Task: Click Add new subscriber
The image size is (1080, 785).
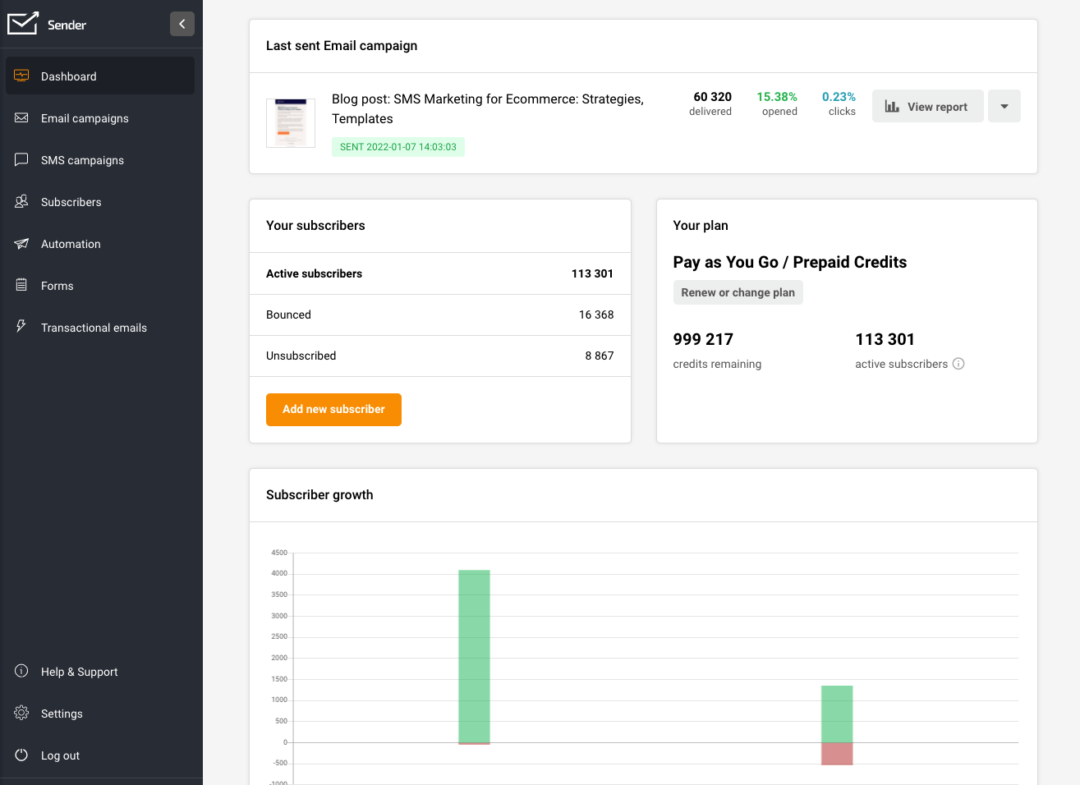Action: pyautogui.click(x=333, y=409)
